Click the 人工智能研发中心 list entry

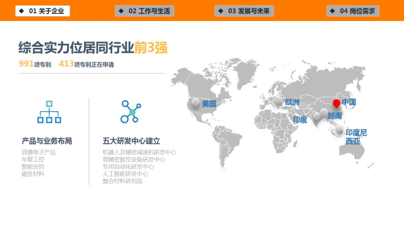[x=126, y=174]
